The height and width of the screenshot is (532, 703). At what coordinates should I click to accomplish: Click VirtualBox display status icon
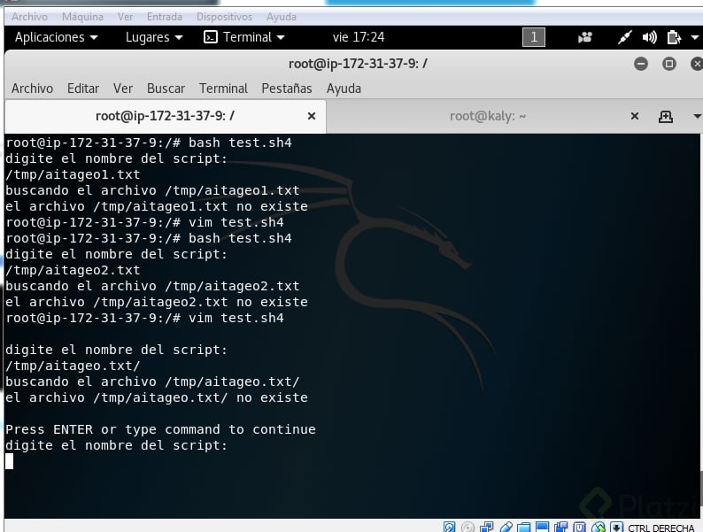coord(542,527)
